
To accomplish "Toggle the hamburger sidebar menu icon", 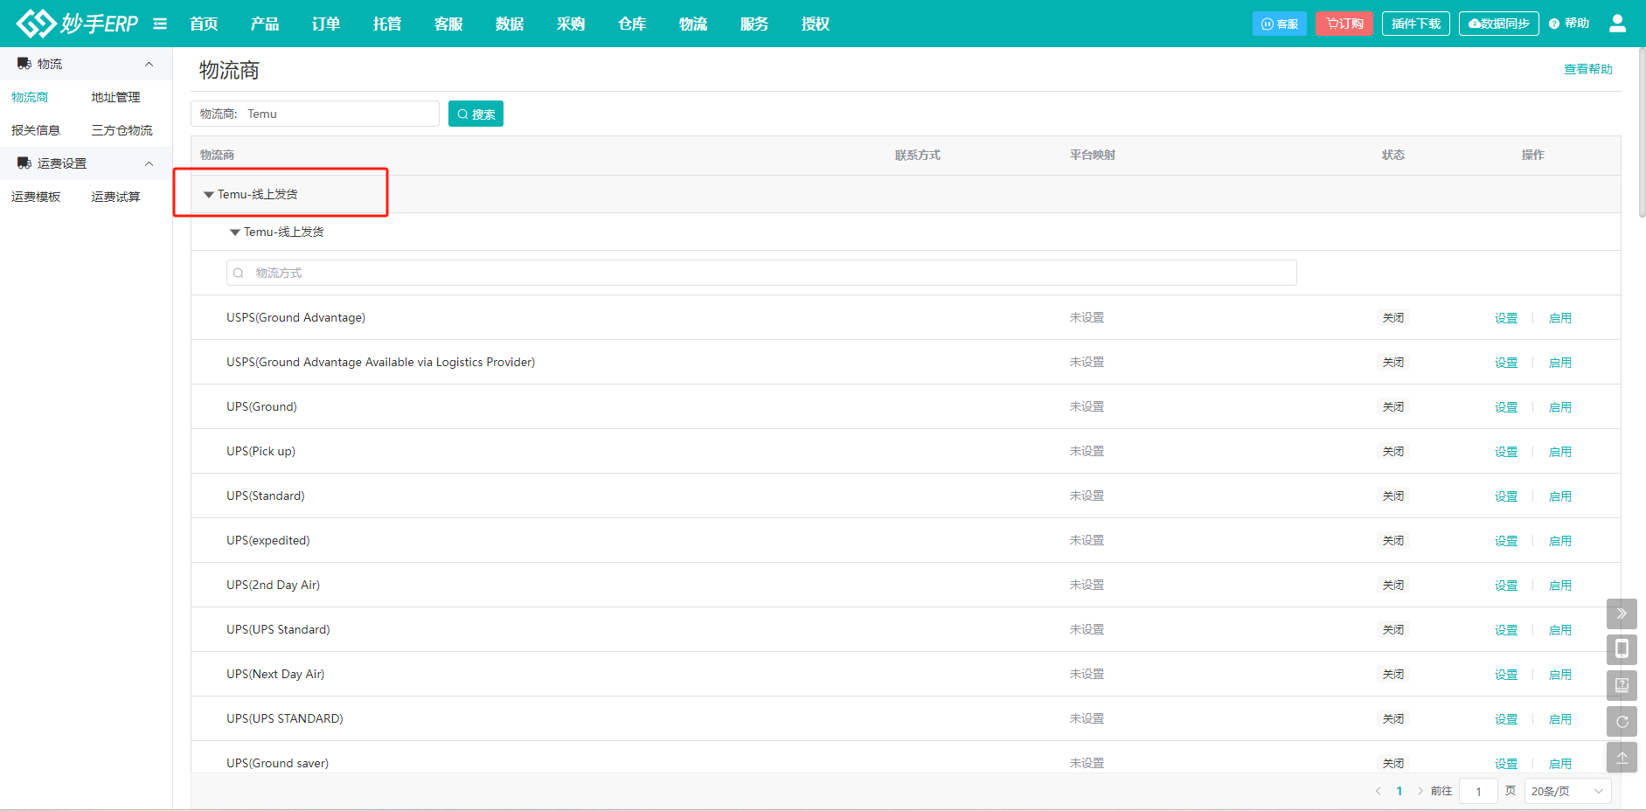I will point(160,24).
